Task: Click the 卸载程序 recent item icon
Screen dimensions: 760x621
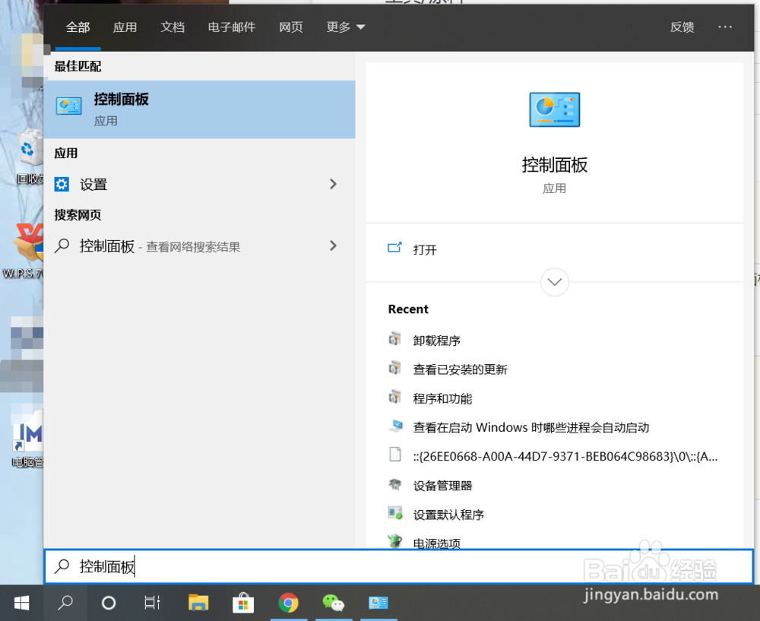Action: click(x=395, y=340)
